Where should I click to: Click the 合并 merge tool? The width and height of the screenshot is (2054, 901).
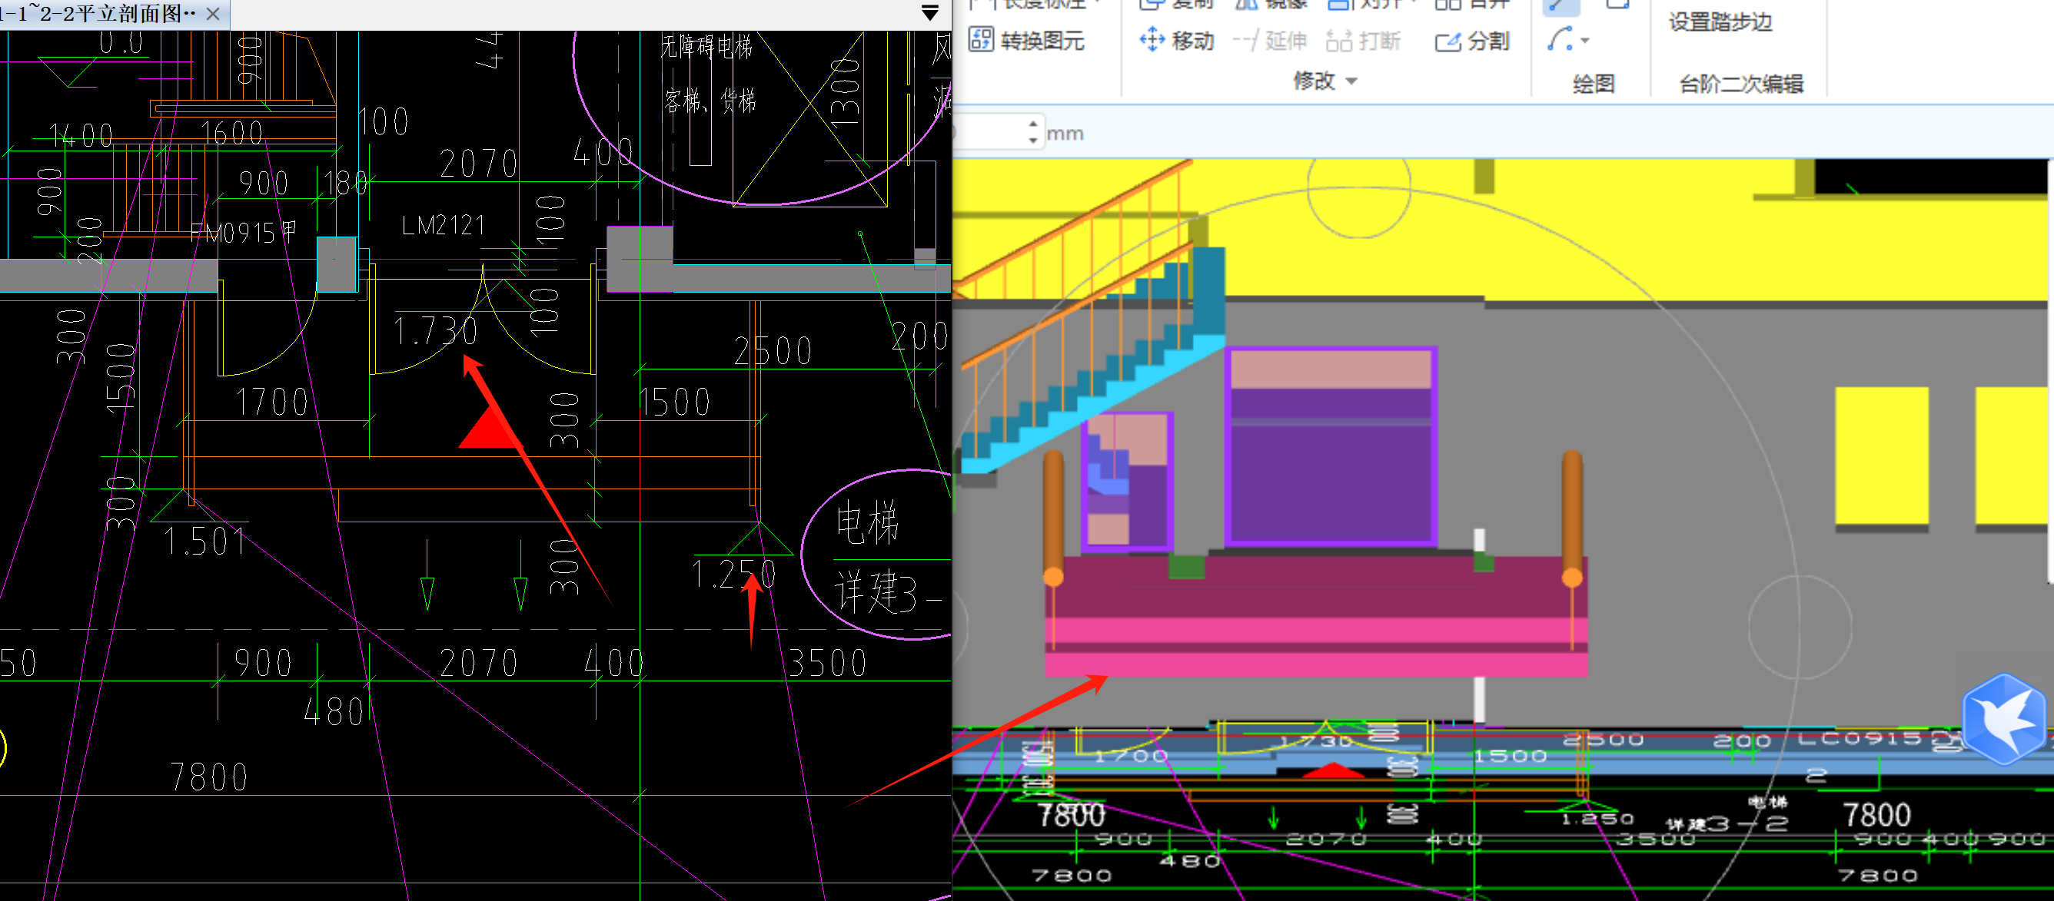pos(1472,4)
